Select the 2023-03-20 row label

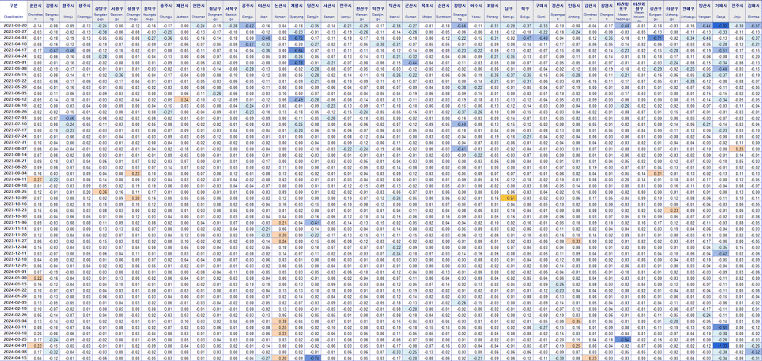14,26
